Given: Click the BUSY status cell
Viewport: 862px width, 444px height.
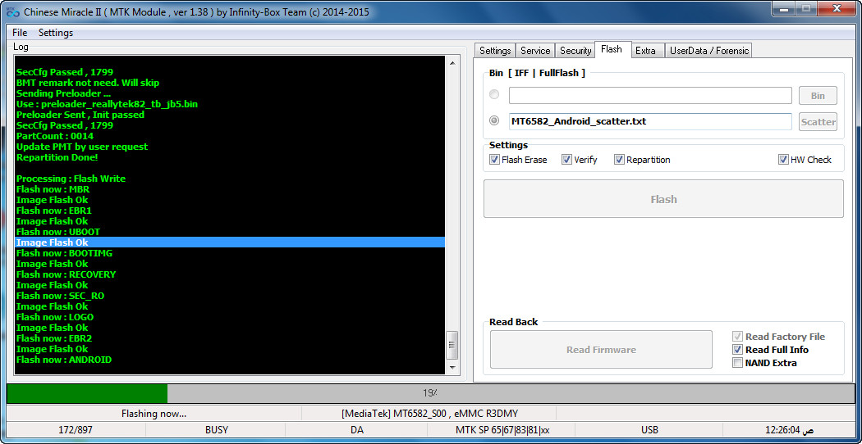Looking at the screenshot, I should coord(216,430).
